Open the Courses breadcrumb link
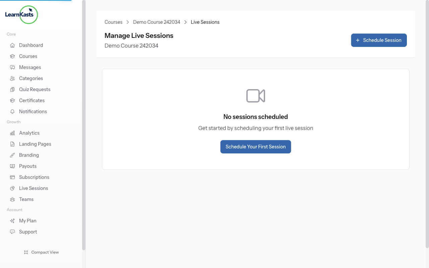 click(x=113, y=22)
